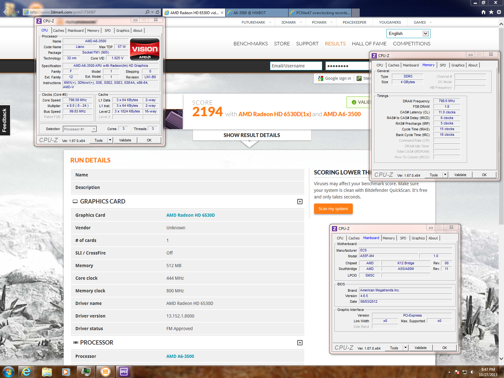Show hidden tray icons arrow
Viewport: 504px width, 378px height.
tap(449, 372)
